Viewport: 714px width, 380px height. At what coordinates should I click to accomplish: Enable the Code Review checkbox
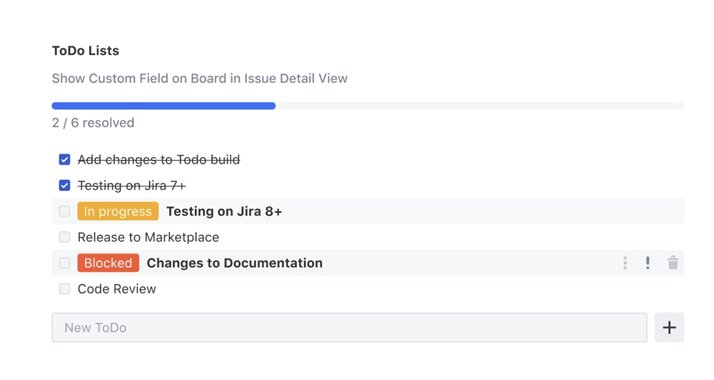click(65, 289)
